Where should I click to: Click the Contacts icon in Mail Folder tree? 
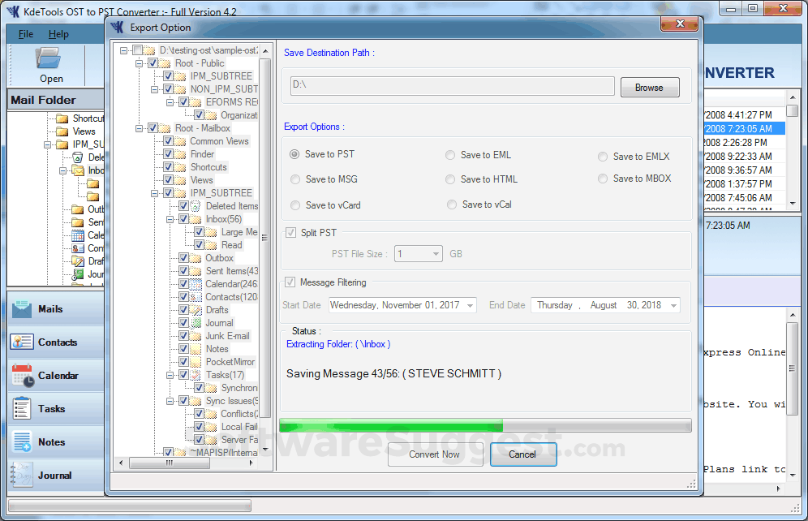[x=78, y=248]
